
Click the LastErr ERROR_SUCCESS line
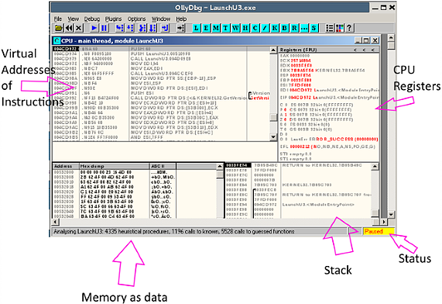click(x=329, y=140)
